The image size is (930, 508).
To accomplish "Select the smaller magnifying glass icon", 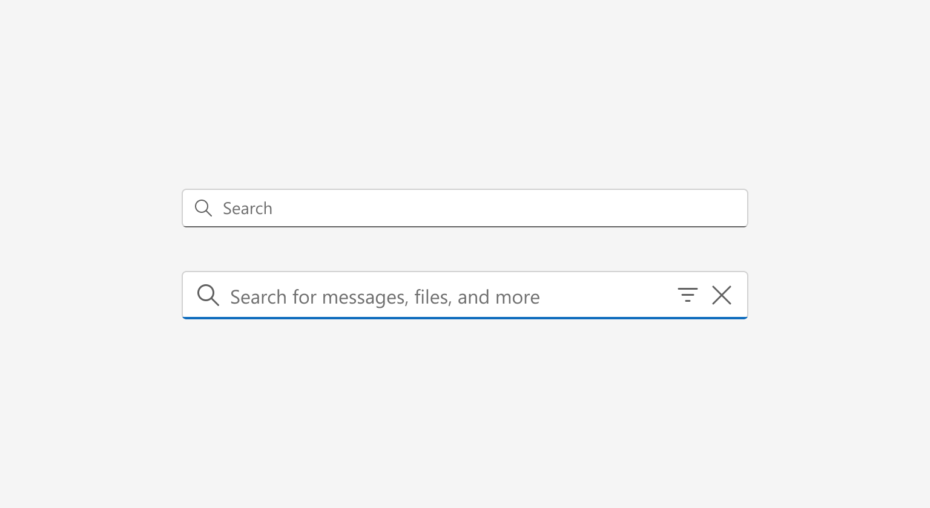I will pyautogui.click(x=203, y=208).
